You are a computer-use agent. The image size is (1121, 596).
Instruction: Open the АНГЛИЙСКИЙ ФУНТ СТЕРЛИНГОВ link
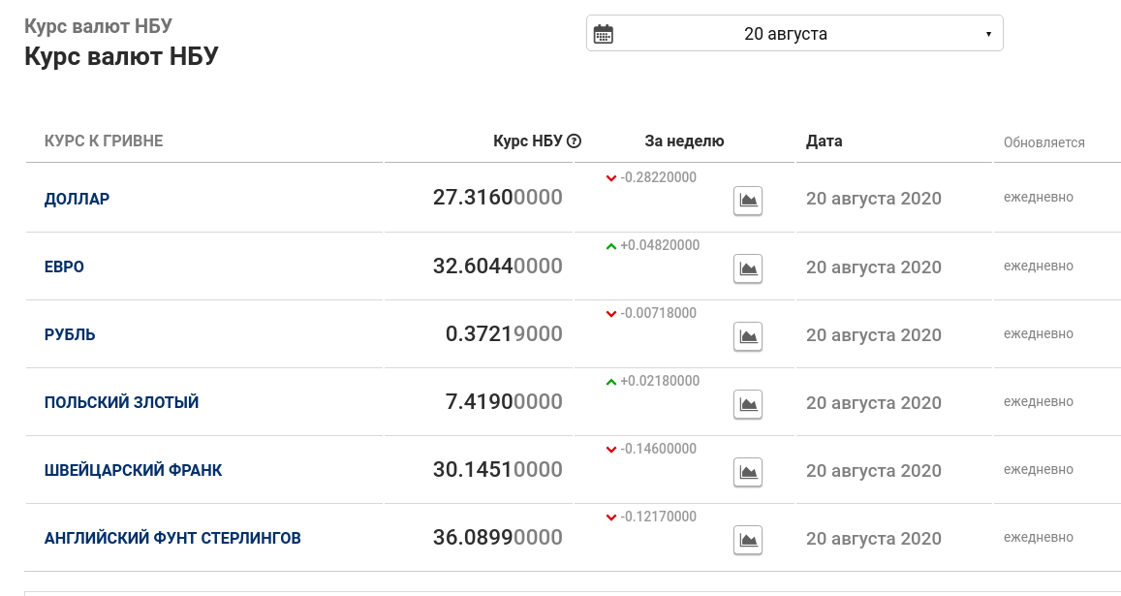coord(172,538)
